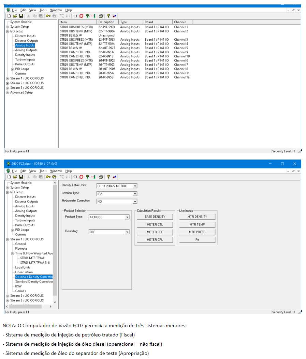Click printer icon in Analog Inputs list window
This screenshot has width=306, height=359.
[101, 16]
